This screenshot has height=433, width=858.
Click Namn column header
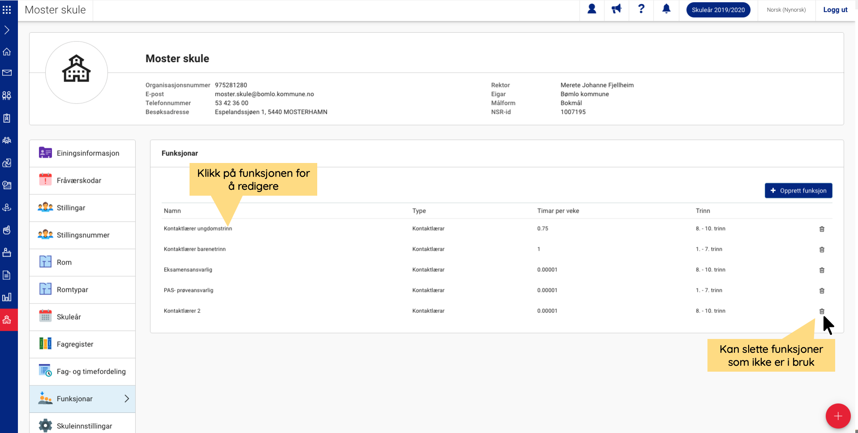(x=172, y=211)
